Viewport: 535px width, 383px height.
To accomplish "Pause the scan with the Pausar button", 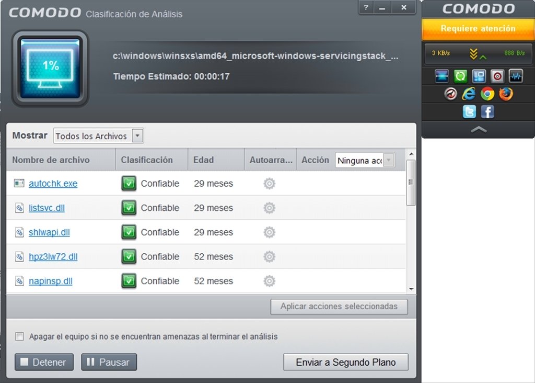I will click(x=109, y=362).
